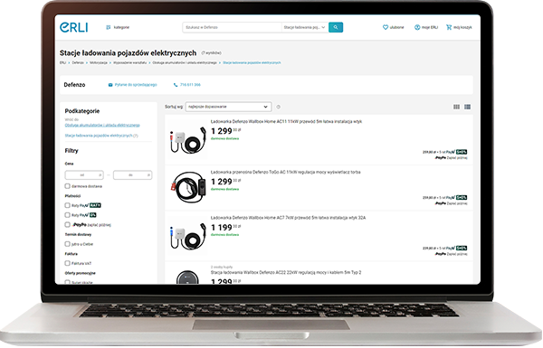This screenshot has width=543, height=348.
Task: Click the 1 199 zł price
Action: (x=225, y=227)
